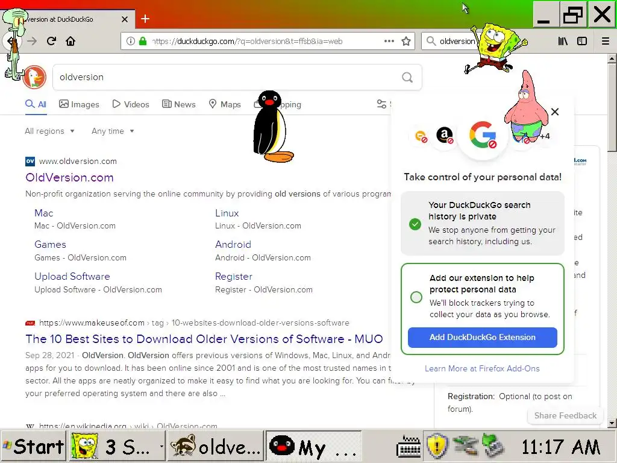
Task: Open the on-screen keyboard tray icon
Action: pos(409,447)
